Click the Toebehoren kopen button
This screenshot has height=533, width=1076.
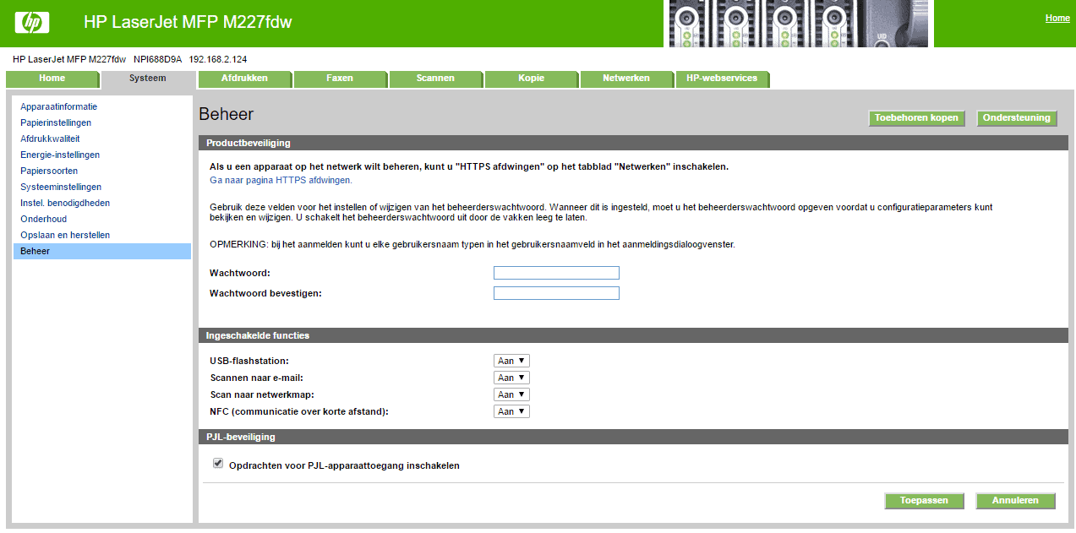coord(916,118)
